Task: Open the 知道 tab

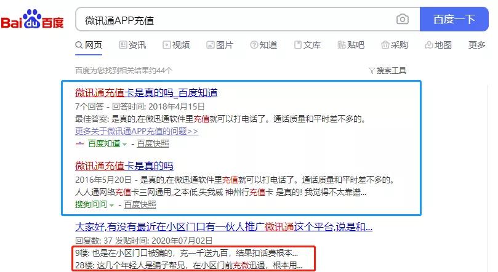Action: click(x=263, y=45)
